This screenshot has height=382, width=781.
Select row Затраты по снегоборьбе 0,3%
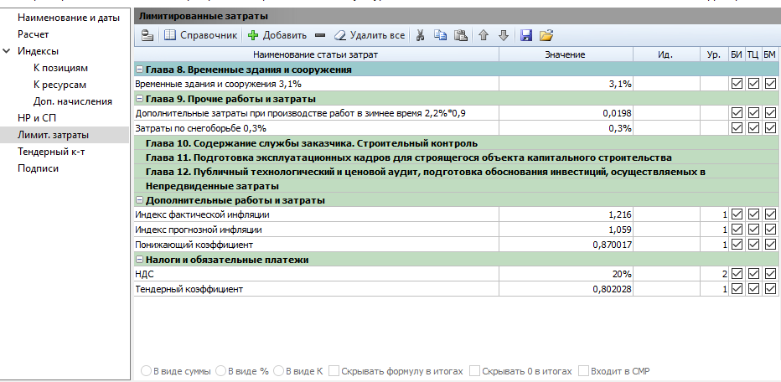316,128
